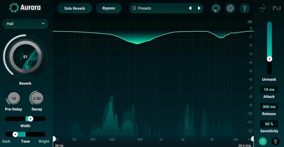Screen dimensions: 284x147
Task: Click the circular reset icon
Action: 216,8
